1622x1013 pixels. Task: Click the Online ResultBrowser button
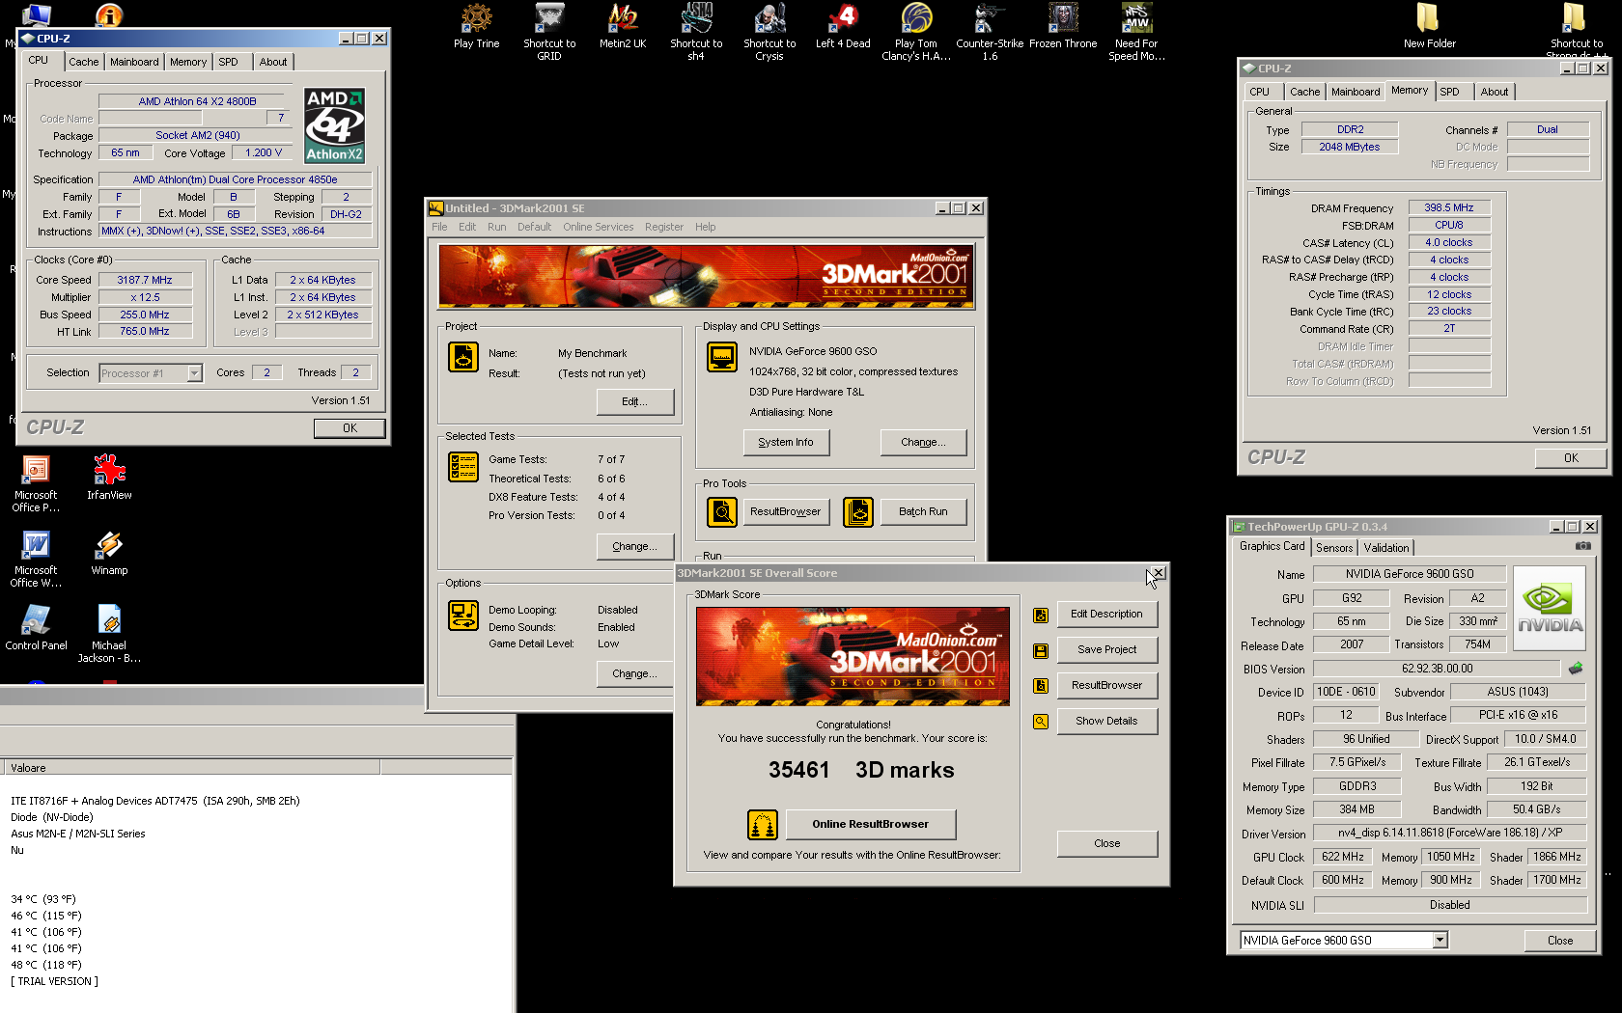(x=871, y=824)
